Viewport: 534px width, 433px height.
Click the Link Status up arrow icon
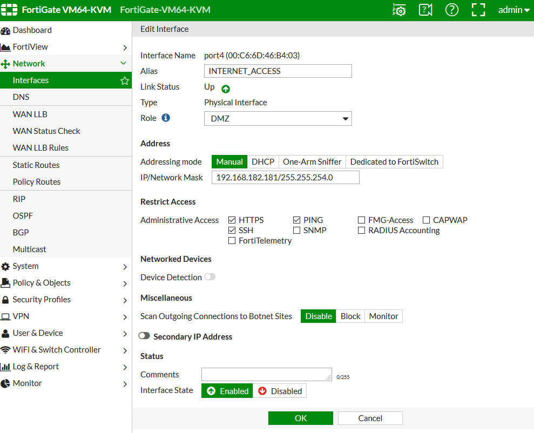coord(226,89)
